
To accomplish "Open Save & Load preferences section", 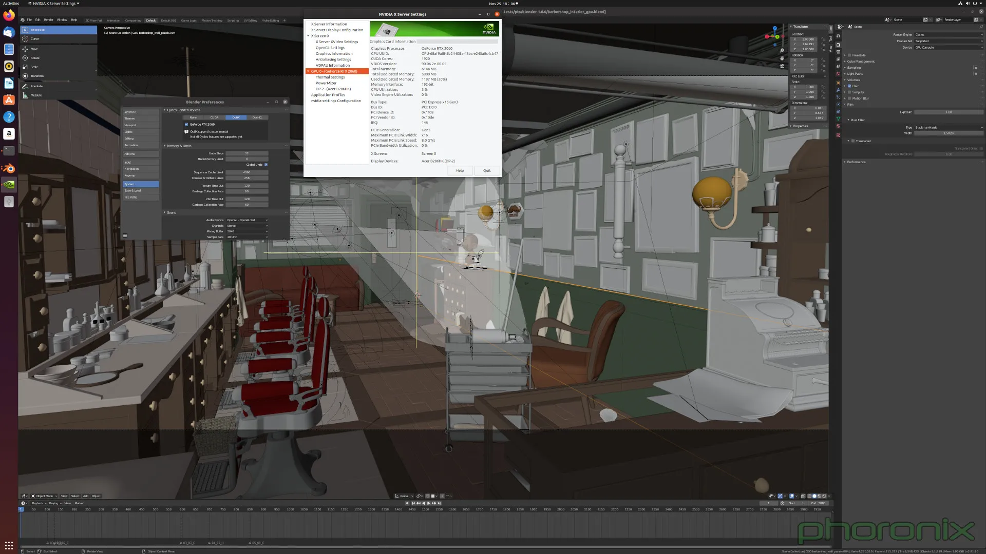I will [133, 191].
